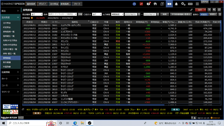The image size is (224, 126).
Task: Switch to the 注文照会 tab
Action: 54,4
